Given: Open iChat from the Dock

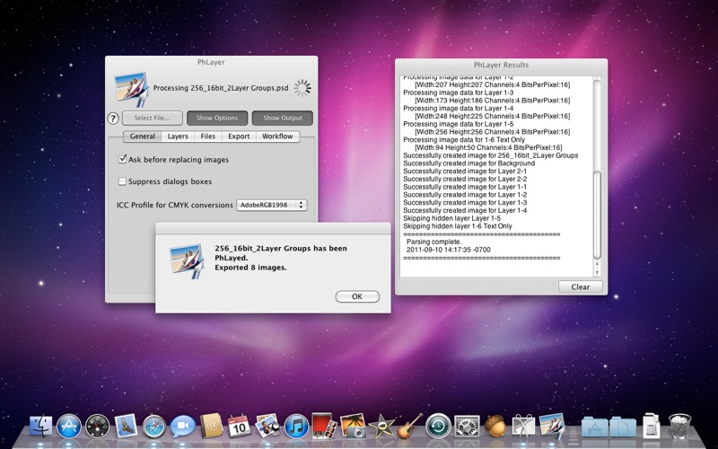Looking at the screenshot, I should (183, 426).
